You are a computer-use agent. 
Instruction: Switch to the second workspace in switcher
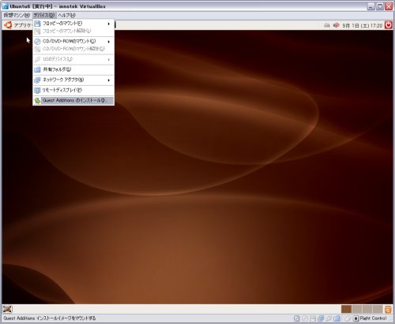[x=357, y=309]
